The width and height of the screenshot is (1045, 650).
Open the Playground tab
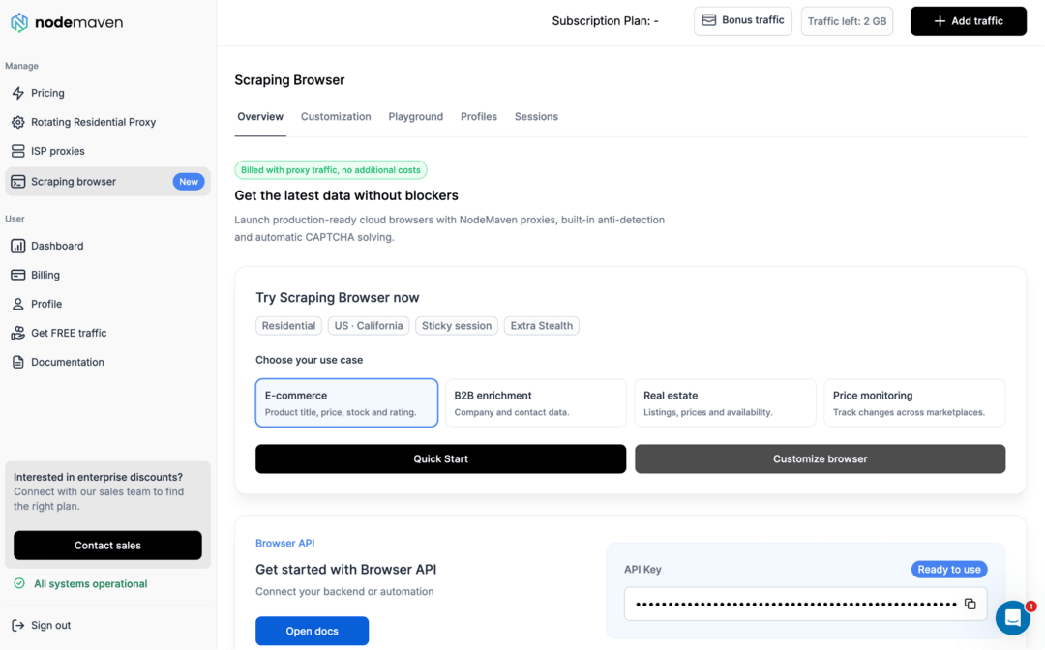[416, 116]
